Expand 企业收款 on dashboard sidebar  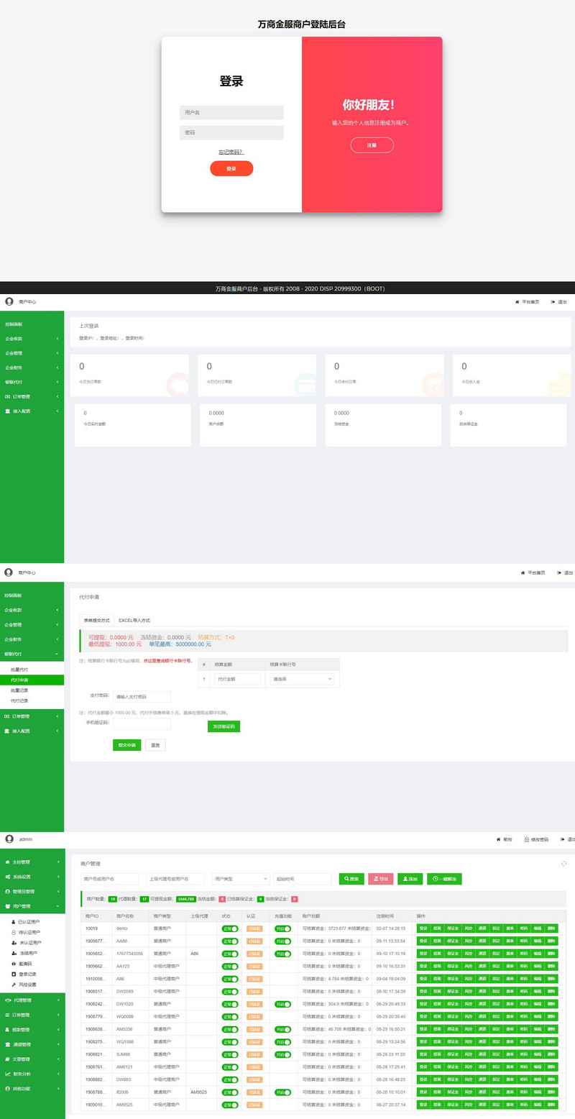(32, 339)
